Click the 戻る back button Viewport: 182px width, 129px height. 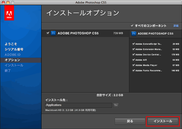(x=130, y=121)
